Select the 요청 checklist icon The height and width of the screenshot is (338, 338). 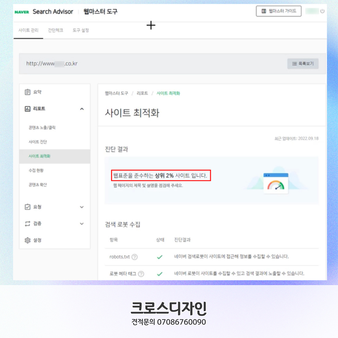point(27,207)
